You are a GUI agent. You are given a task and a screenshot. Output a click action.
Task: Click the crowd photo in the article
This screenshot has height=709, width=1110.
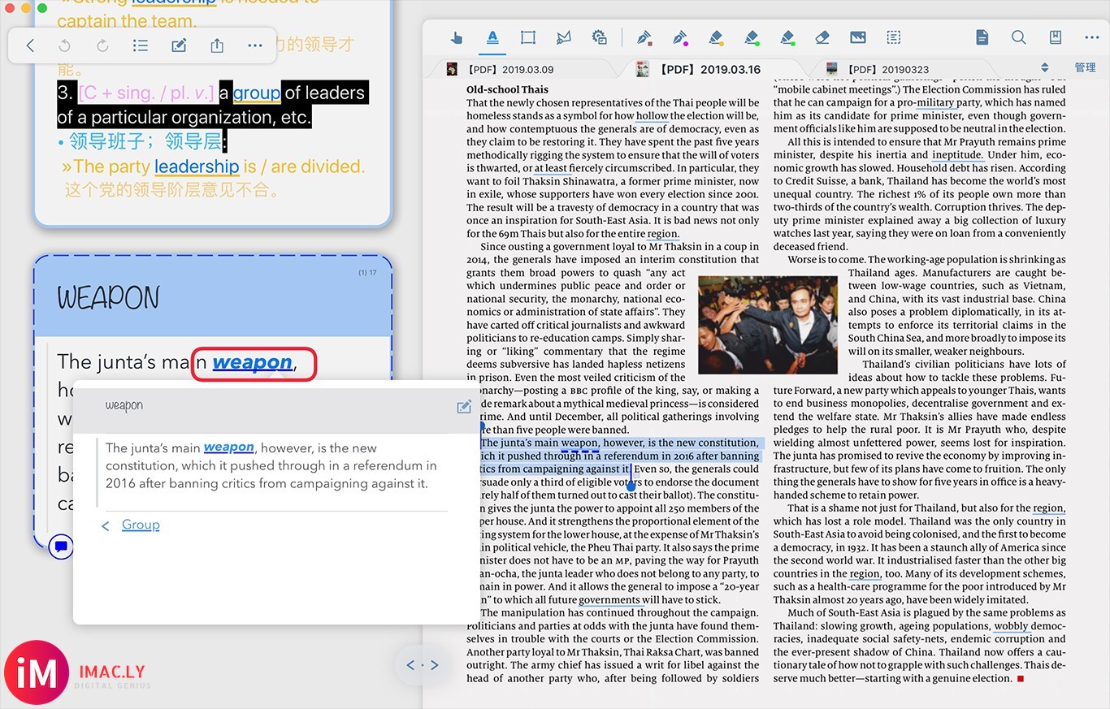[x=768, y=325]
